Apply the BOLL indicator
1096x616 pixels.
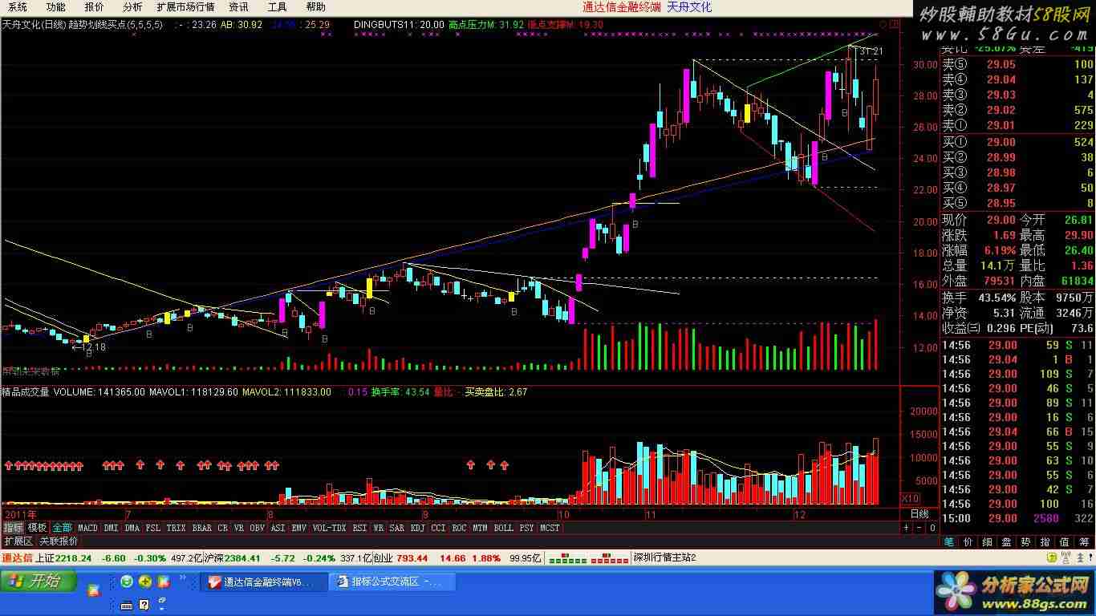[503, 528]
